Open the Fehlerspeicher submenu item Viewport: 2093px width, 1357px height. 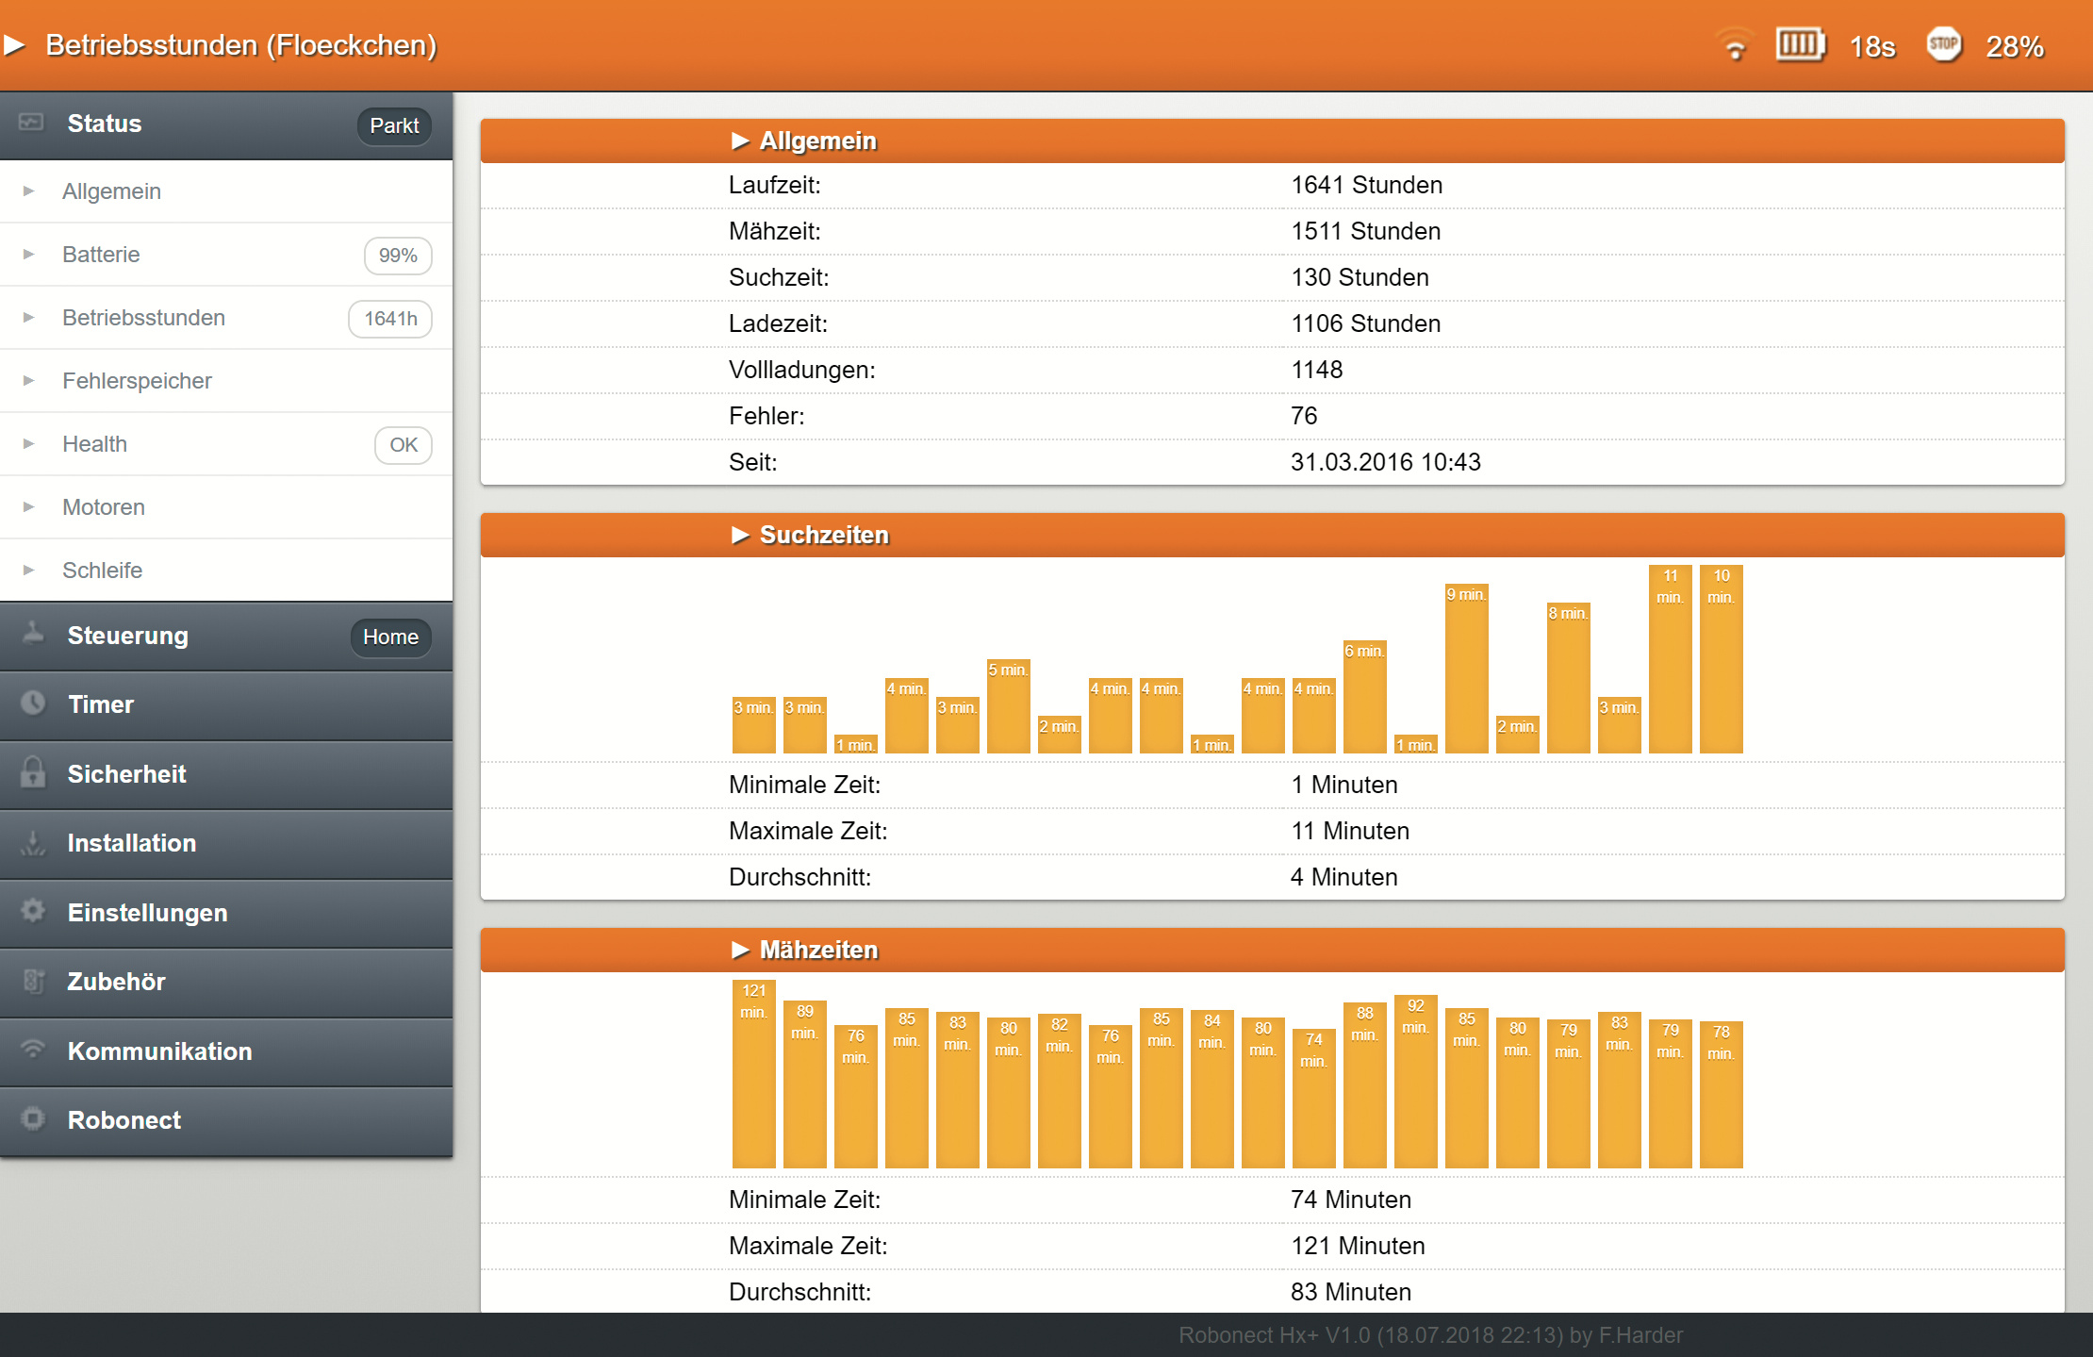[137, 381]
